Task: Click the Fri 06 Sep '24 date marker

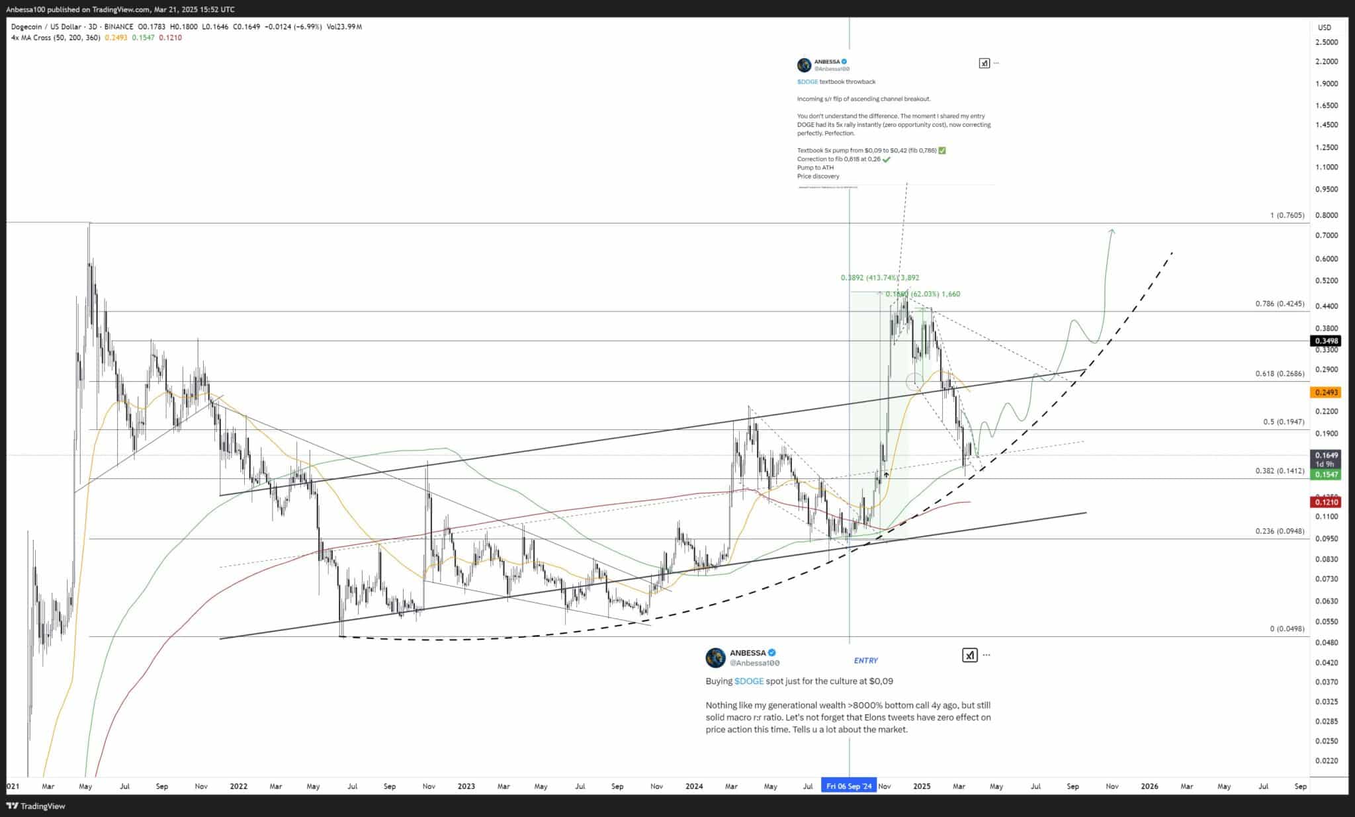Action: [849, 786]
